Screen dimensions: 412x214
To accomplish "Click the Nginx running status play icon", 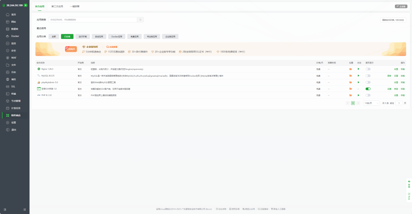I will (x=358, y=69).
